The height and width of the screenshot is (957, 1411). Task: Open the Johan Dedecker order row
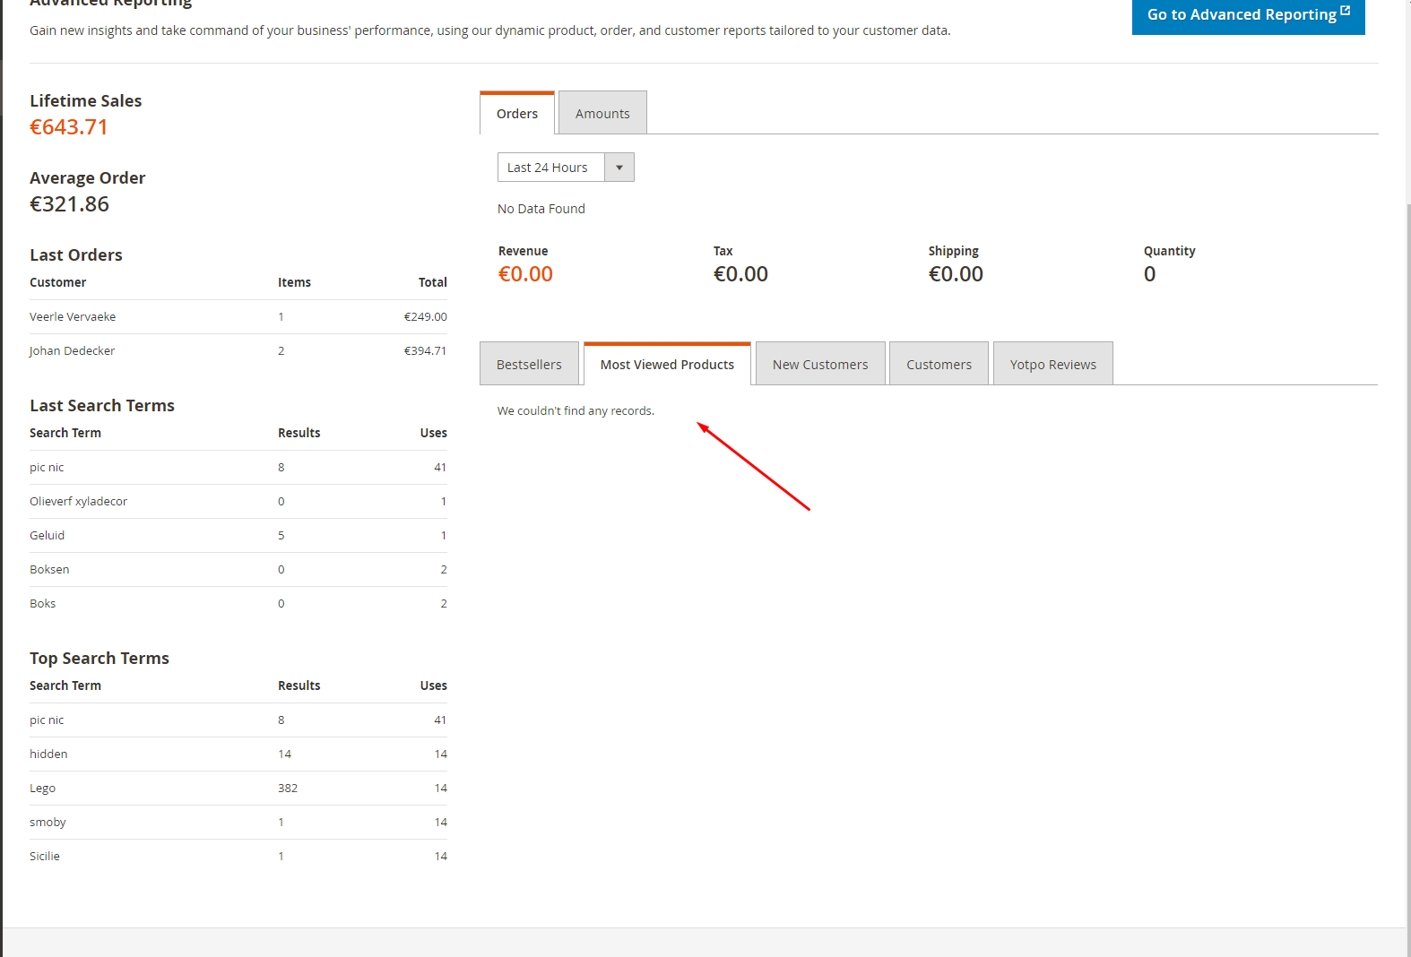pyautogui.click(x=72, y=351)
